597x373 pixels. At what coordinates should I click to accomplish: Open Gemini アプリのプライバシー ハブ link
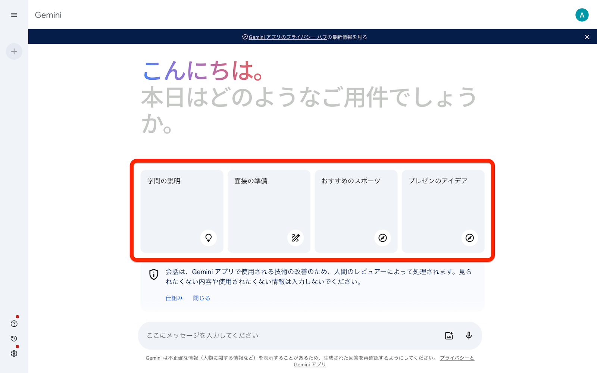point(288,37)
